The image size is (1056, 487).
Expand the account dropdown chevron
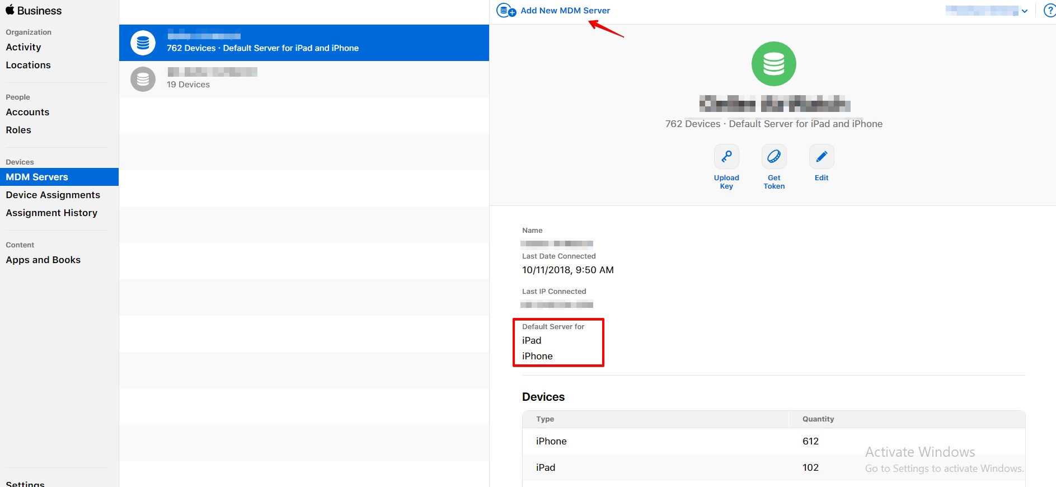click(1025, 11)
